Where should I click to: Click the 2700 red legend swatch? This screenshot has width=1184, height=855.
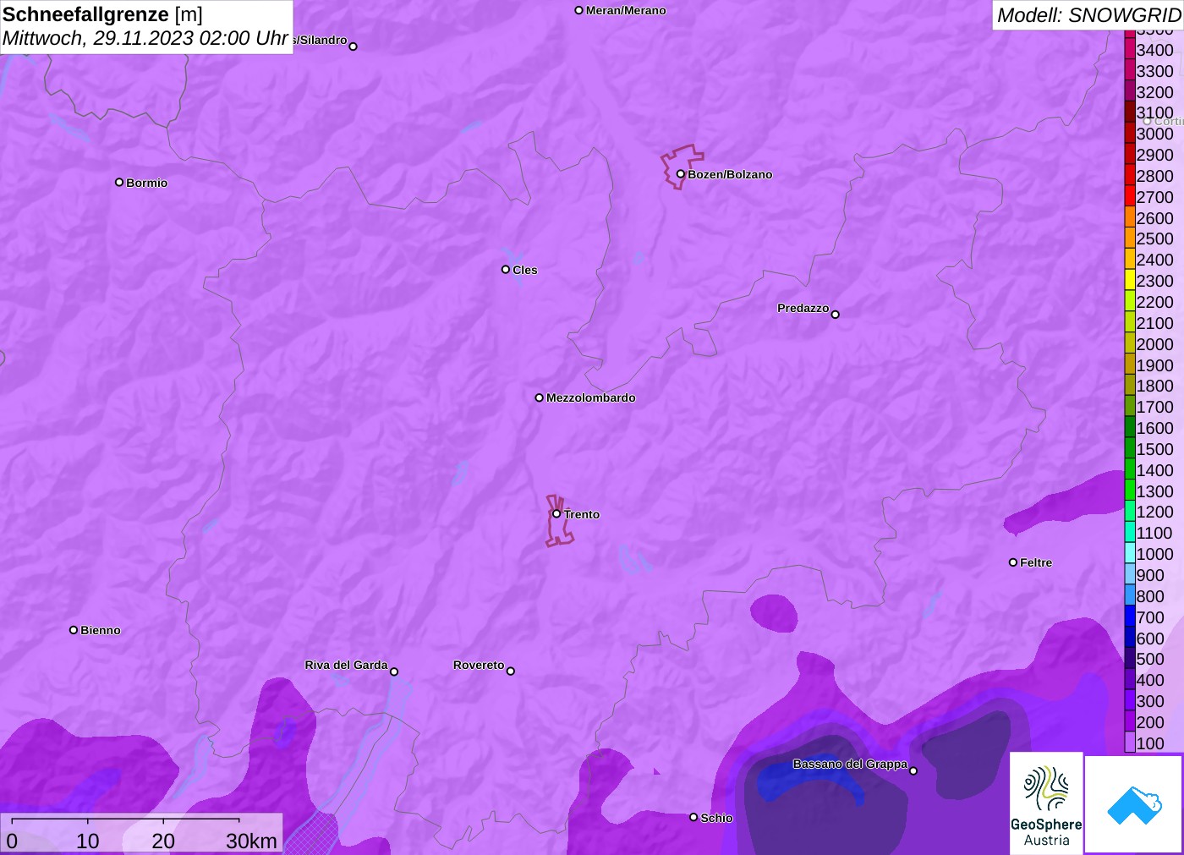(1130, 196)
